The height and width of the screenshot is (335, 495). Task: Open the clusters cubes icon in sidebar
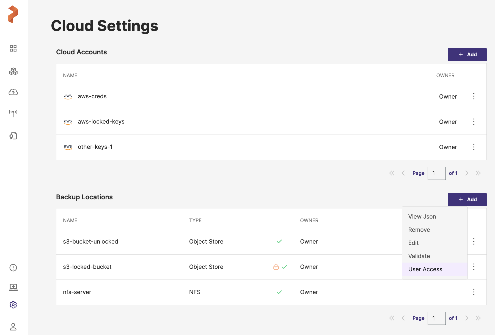click(x=13, y=71)
